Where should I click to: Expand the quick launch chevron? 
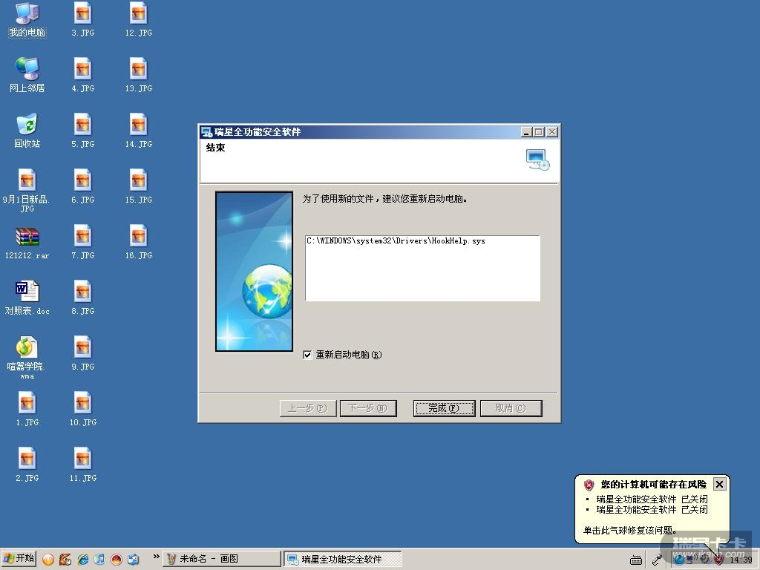[156, 557]
